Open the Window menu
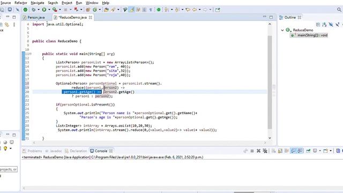The width and height of the screenshot is (343, 193). click(x=92, y=3)
